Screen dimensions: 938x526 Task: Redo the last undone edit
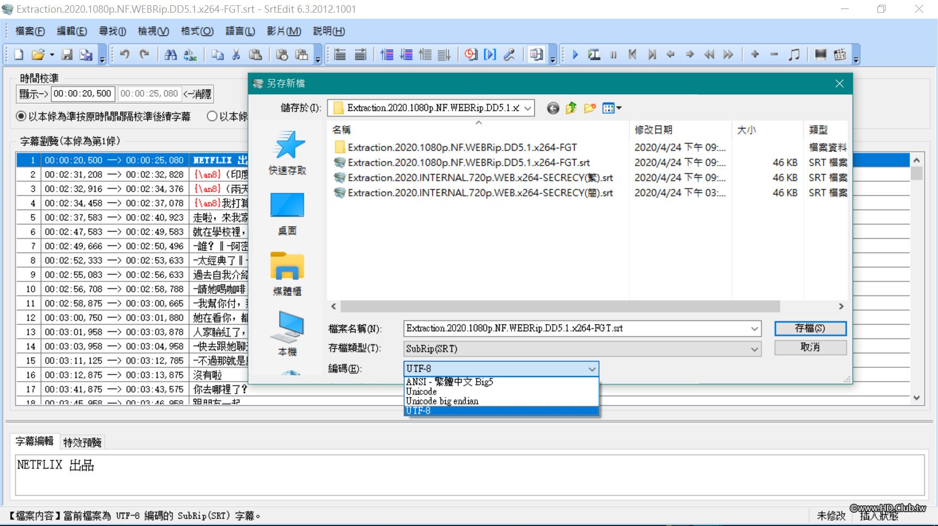point(144,55)
